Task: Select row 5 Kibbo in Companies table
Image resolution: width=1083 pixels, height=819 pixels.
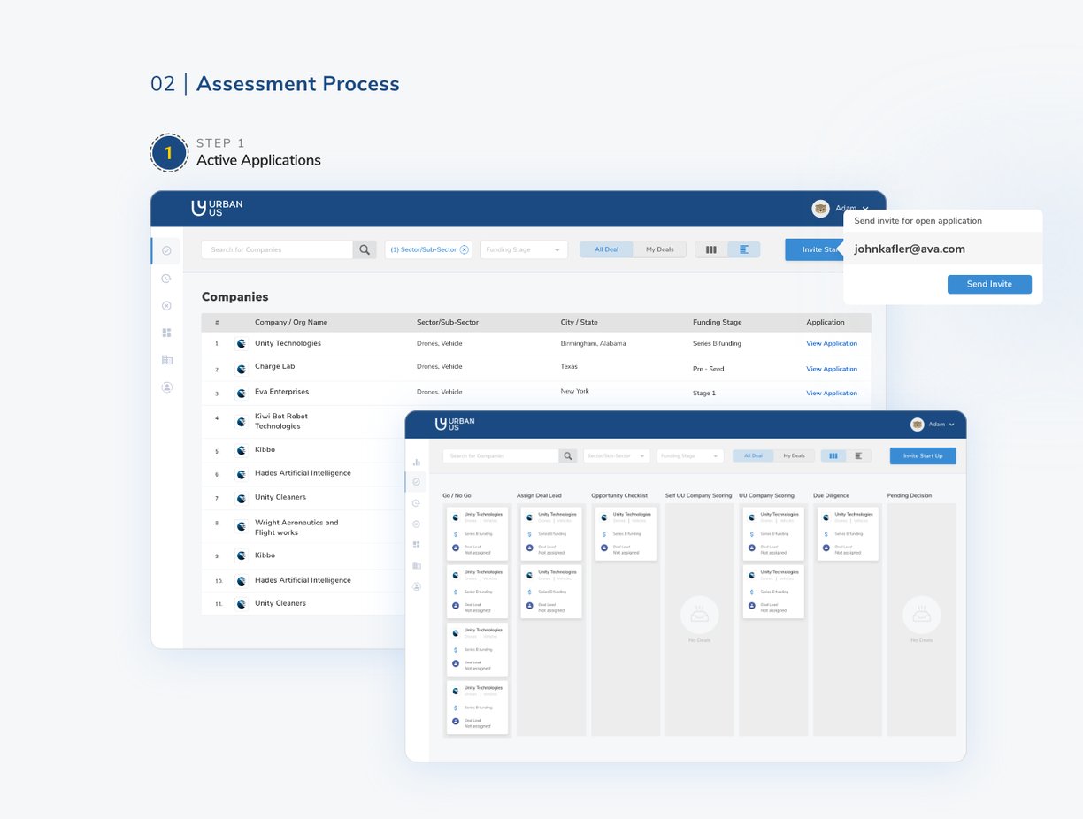Action: (x=304, y=450)
